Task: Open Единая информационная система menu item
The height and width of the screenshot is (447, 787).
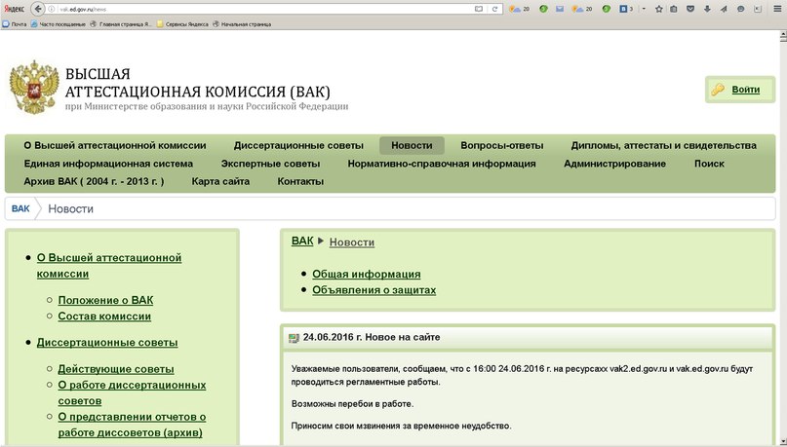Action: pos(108,164)
